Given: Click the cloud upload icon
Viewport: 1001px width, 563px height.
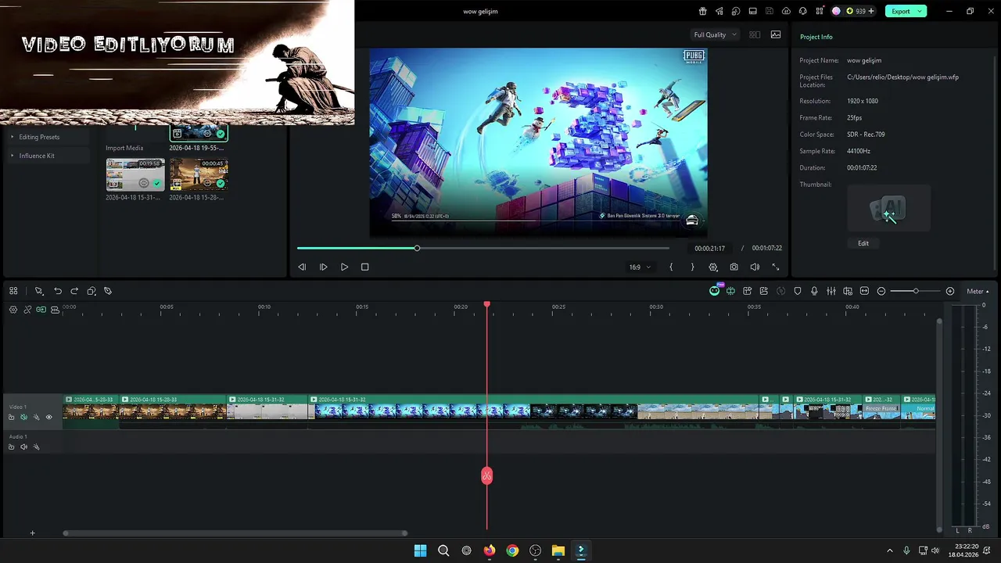Looking at the screenshot, I should [786, 11].
